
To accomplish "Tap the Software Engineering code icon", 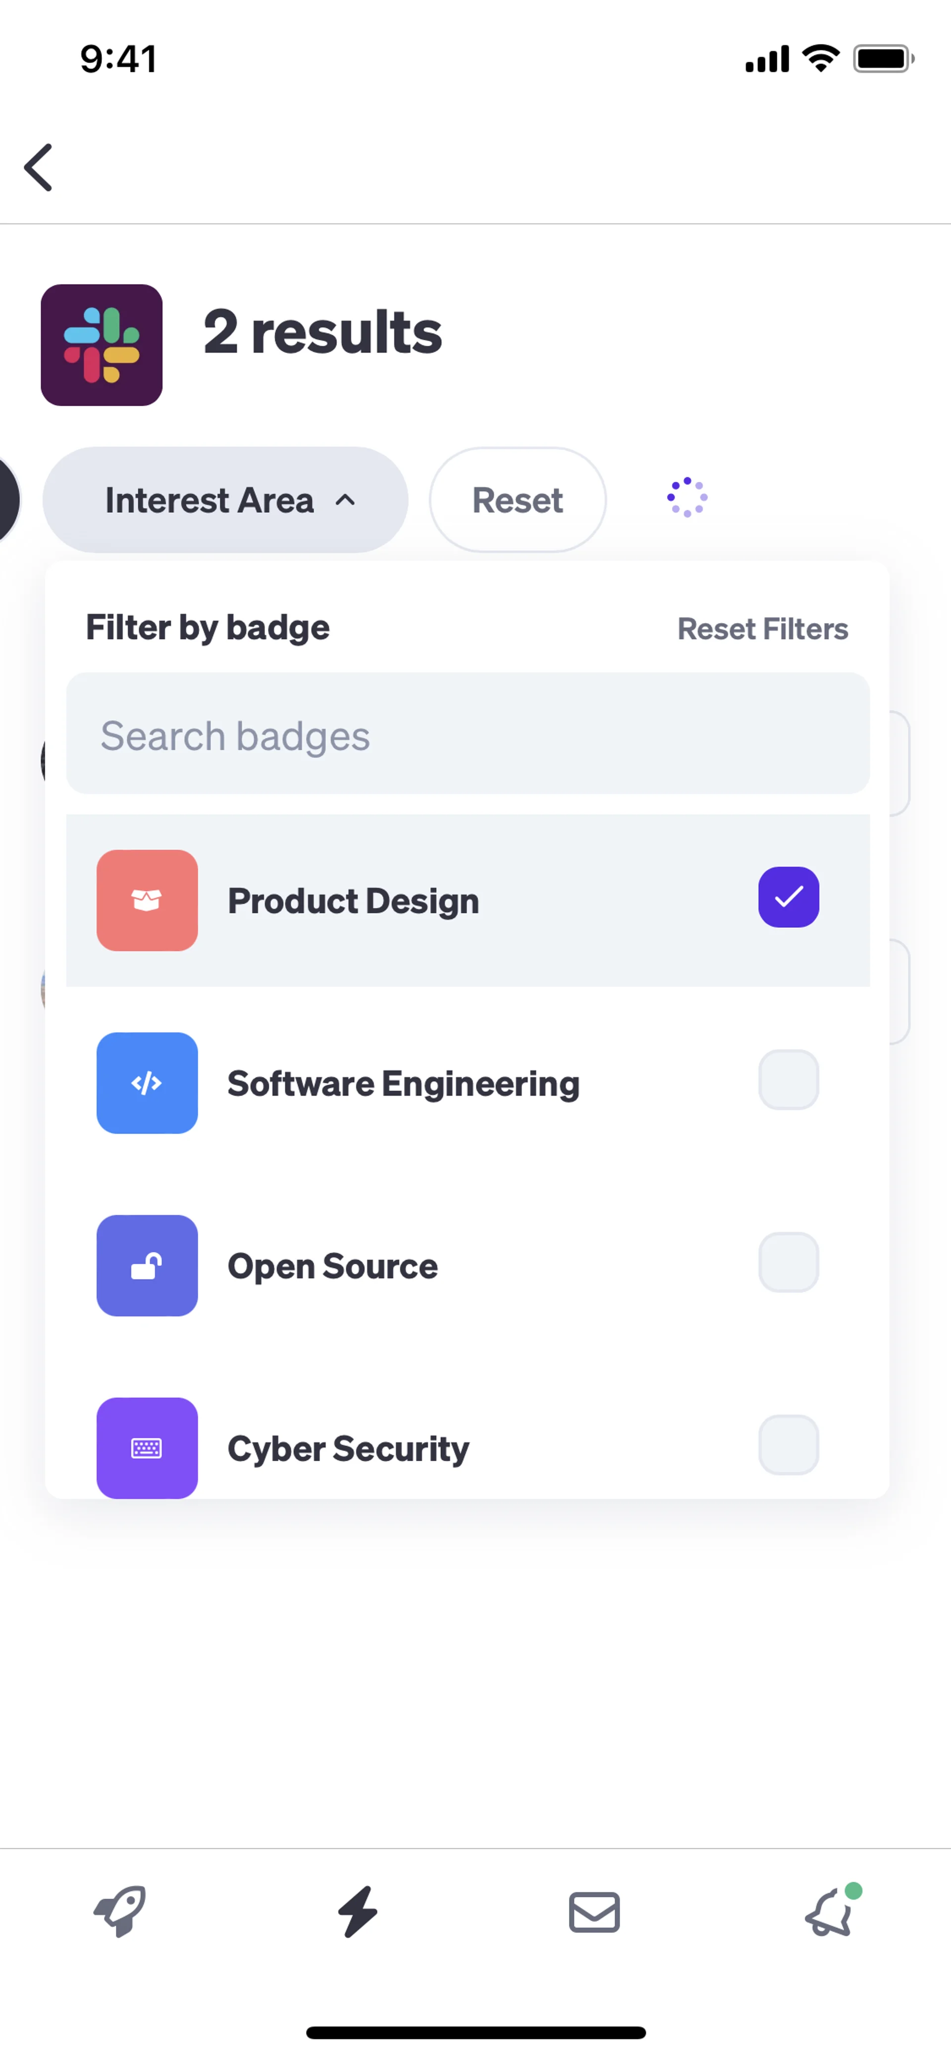I will (147, 1082).
